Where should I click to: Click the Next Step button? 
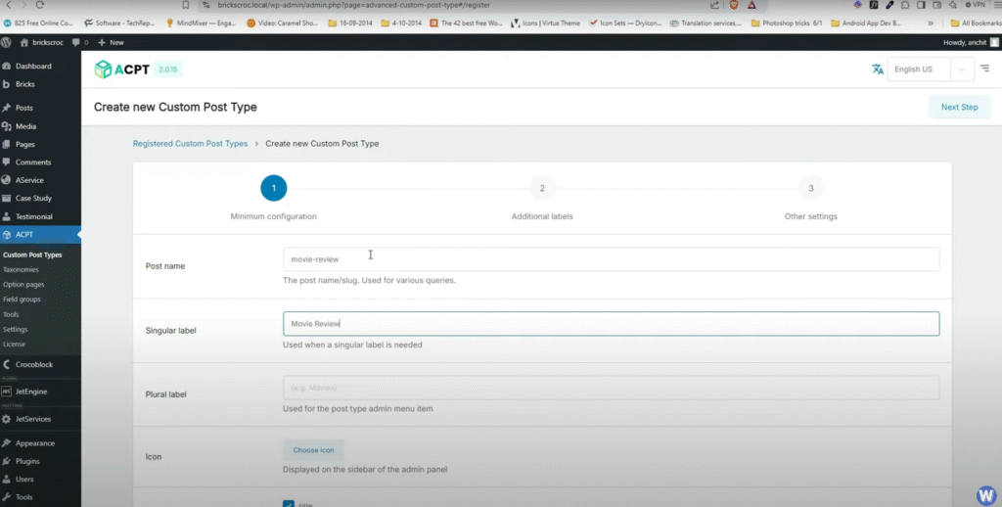(x=959, y=107)
